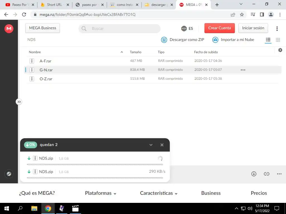Select the G-N.rar file
The image size is (286, 214).
(x=152, y=70)
